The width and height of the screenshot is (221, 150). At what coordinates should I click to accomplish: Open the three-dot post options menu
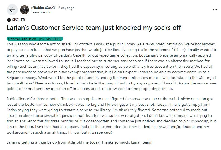pyautogui.click(x=215, y=10)
